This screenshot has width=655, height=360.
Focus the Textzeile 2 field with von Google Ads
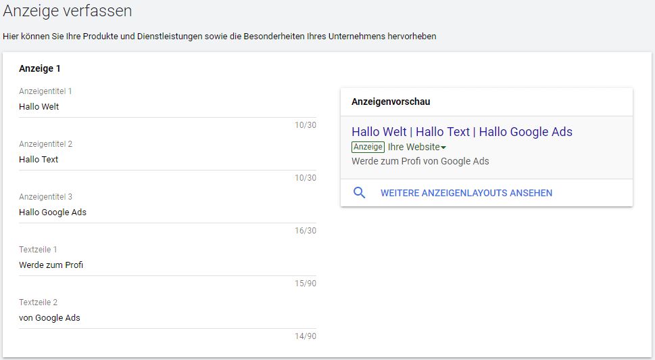[167, 318]
